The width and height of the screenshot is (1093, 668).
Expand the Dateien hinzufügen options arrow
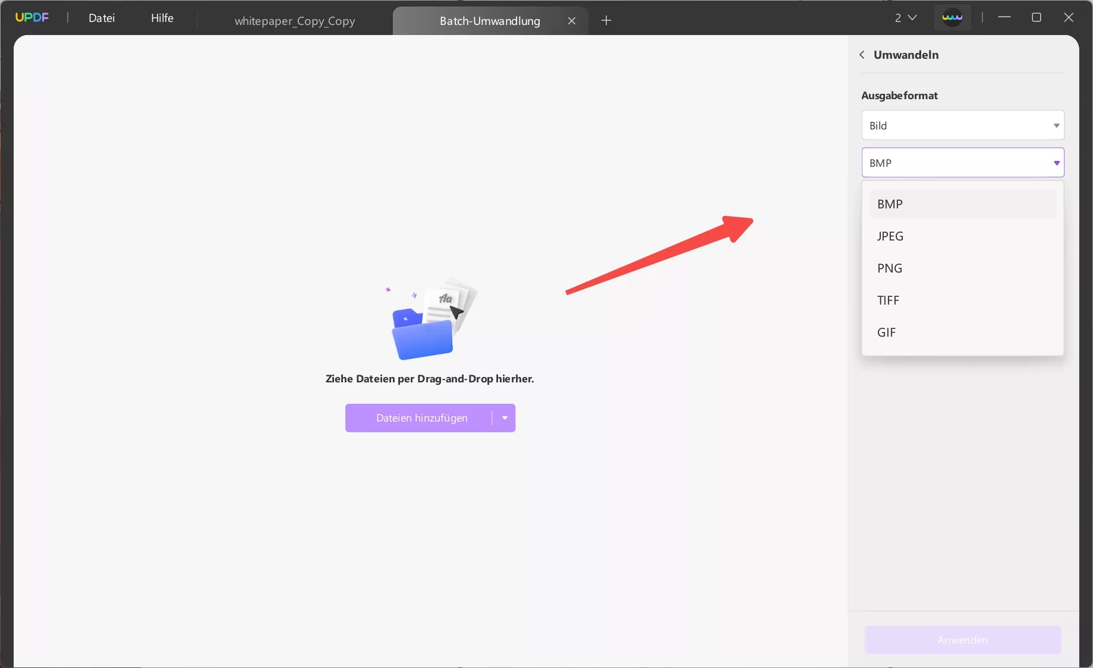coord(505,418)
